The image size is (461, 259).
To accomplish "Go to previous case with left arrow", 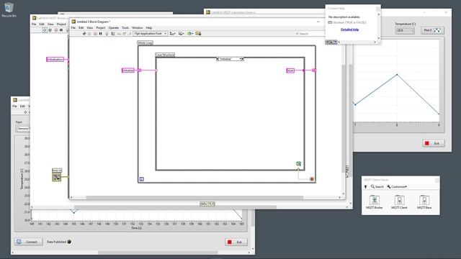I will [x=218, y=59].
